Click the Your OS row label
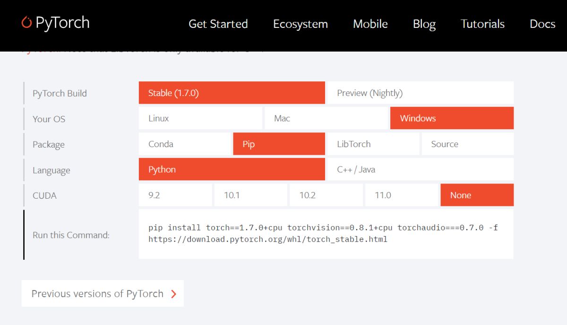 (x=49, y=119)
